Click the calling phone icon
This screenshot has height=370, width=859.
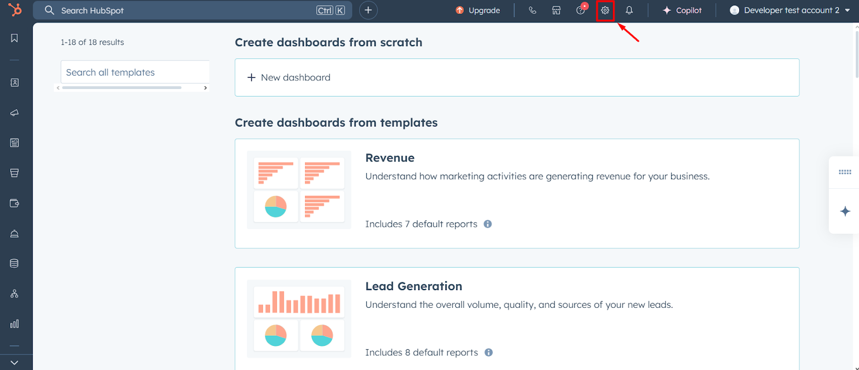[532, 10]
